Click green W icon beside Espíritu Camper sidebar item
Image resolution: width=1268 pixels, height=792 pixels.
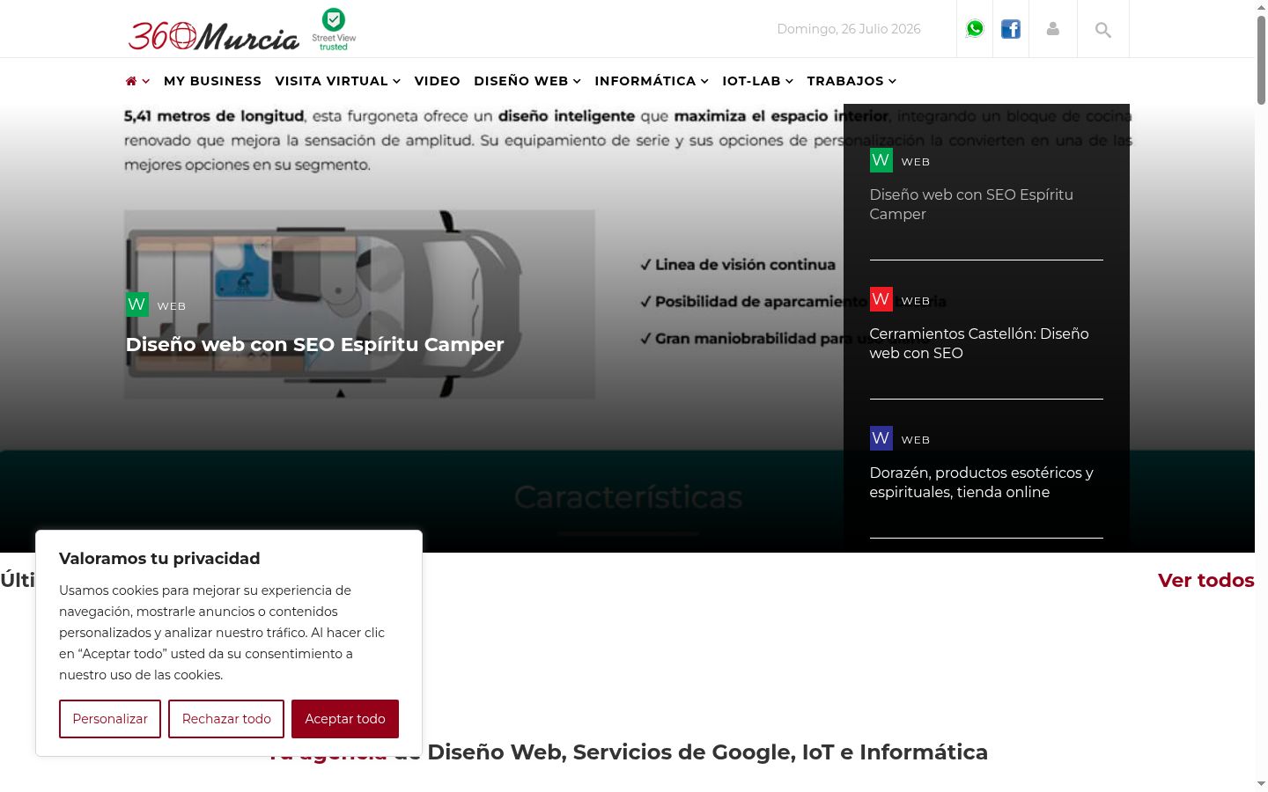[881, 160]
